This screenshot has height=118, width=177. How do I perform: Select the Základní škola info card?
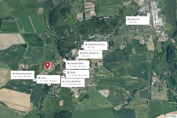[x=78, y=65]
